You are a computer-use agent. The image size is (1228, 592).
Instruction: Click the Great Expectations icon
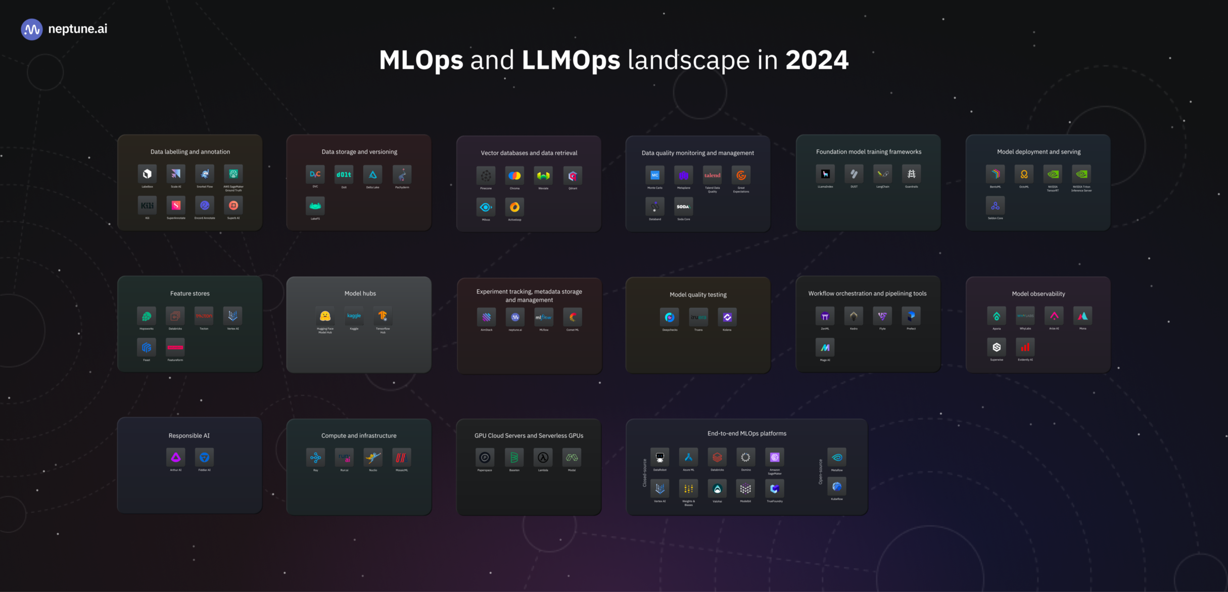[x=741, y=176]
